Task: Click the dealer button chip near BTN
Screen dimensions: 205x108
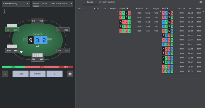Action: pos(21,52)
